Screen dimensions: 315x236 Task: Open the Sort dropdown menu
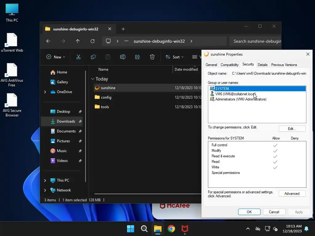(174, 57)
